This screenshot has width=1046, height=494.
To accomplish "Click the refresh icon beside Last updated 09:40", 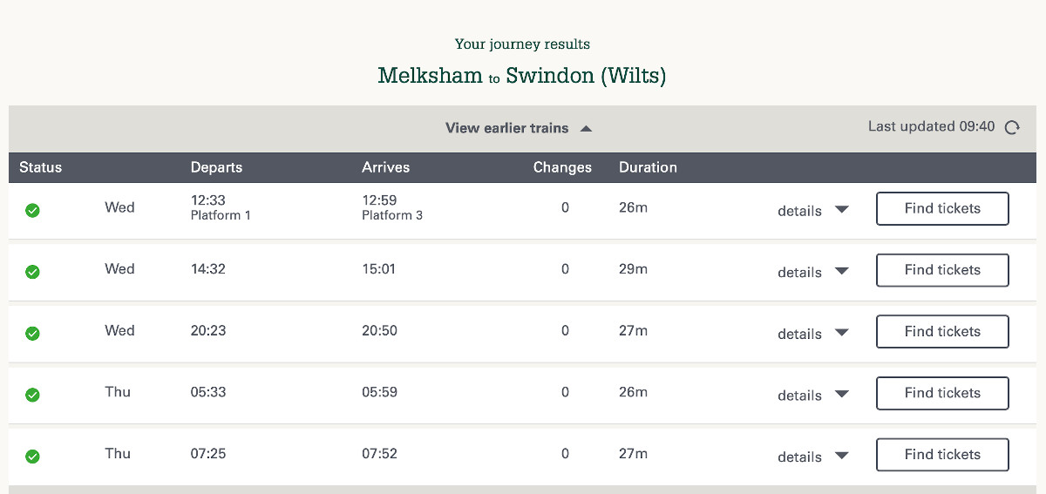I will coord(1012,127).
